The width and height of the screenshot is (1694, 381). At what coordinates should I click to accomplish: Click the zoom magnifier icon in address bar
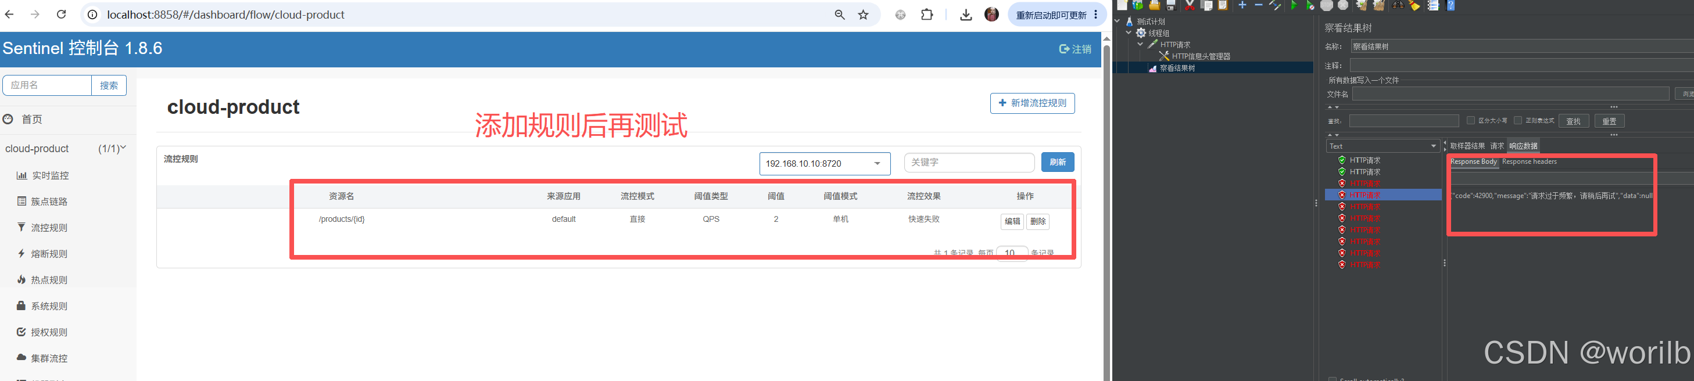[840, 15]
